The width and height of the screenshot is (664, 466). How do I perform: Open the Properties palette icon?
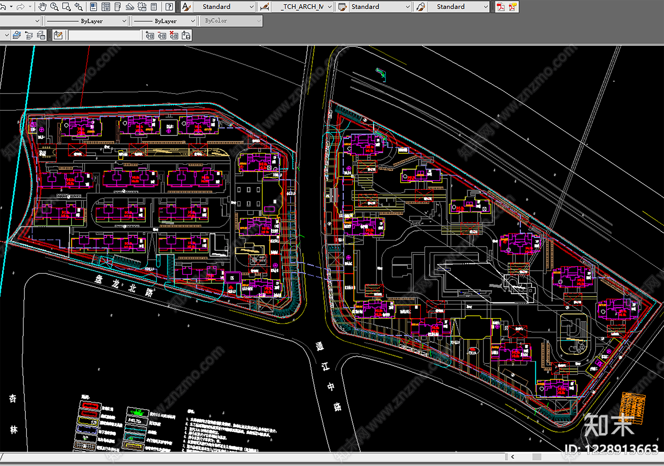(x=94, y=7)
